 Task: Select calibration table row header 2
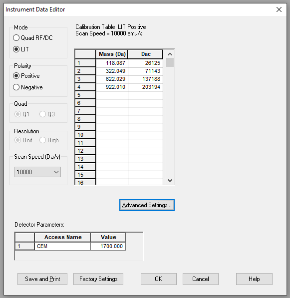[85, 71]
